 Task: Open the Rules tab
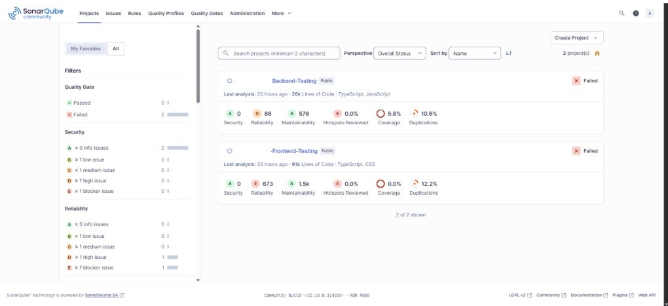coord(135,13)
